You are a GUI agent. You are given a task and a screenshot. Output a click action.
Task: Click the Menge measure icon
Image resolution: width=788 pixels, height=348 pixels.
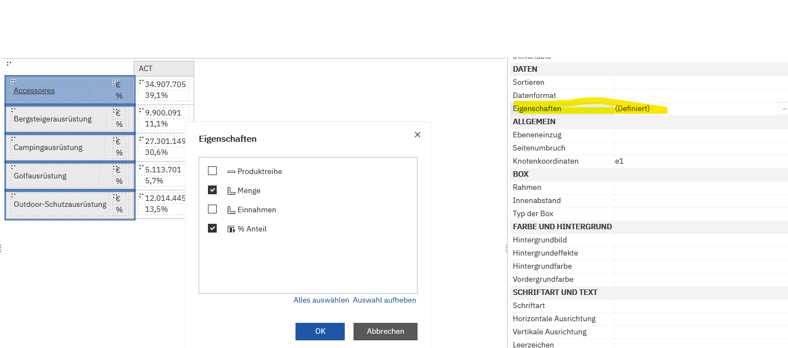click(231, 191)
